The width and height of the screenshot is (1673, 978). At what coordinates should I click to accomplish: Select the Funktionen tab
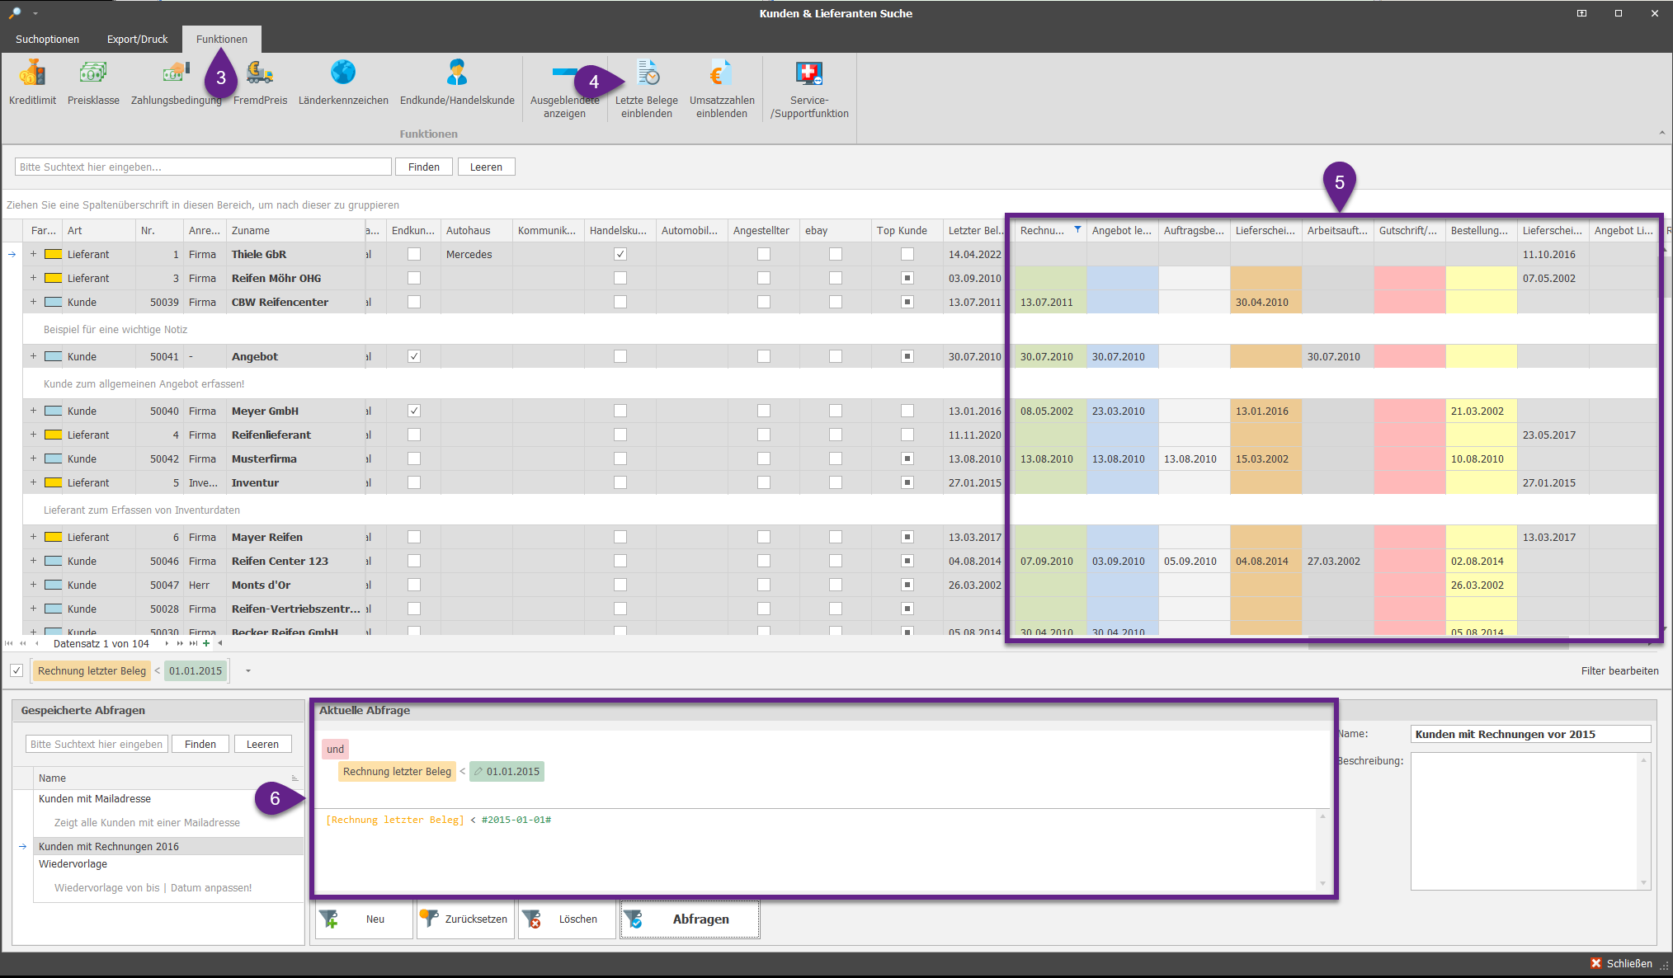click(222, 39)
